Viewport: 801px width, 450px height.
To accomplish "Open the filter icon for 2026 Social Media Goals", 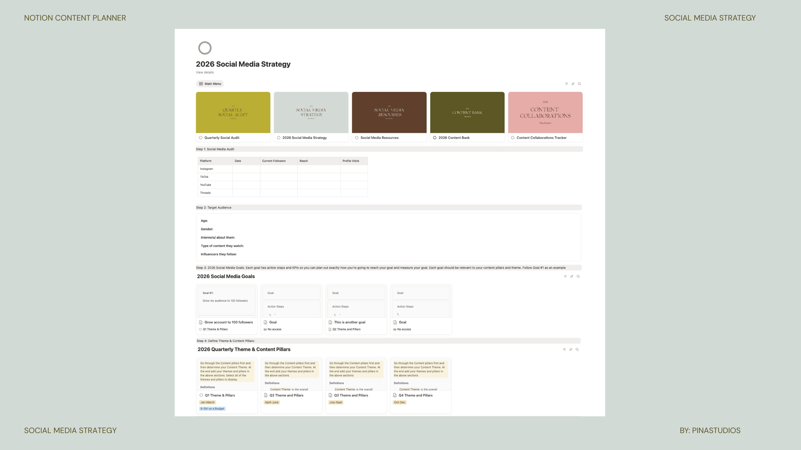I will pos(565,276).
